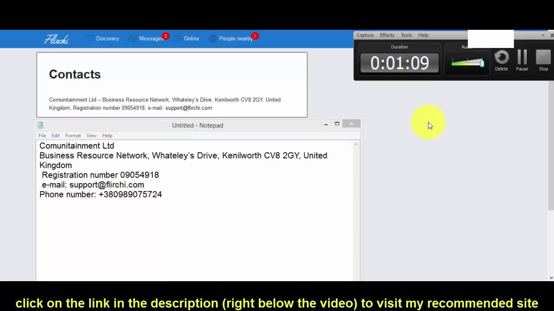Open recorder Capture menu
Viewport: 554px width, 311px height.
pos(365,35)
